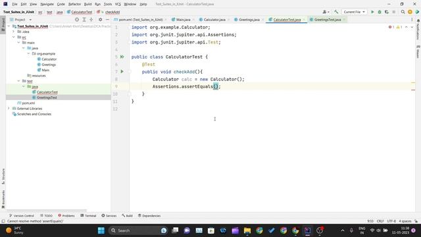The height and width of the screenshot is (237, 421).
Task: Open Current File run configuration dropdown
Action: tap(354, 12)
